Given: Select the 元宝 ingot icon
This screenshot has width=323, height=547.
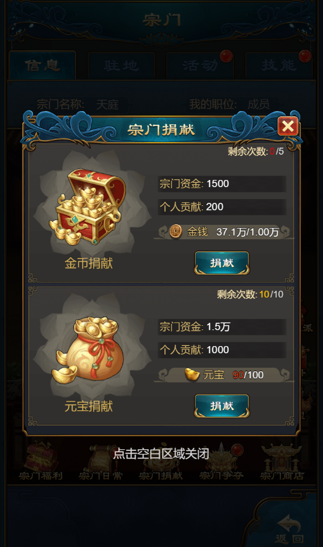Looking at the screenshot, I should 192,375.
